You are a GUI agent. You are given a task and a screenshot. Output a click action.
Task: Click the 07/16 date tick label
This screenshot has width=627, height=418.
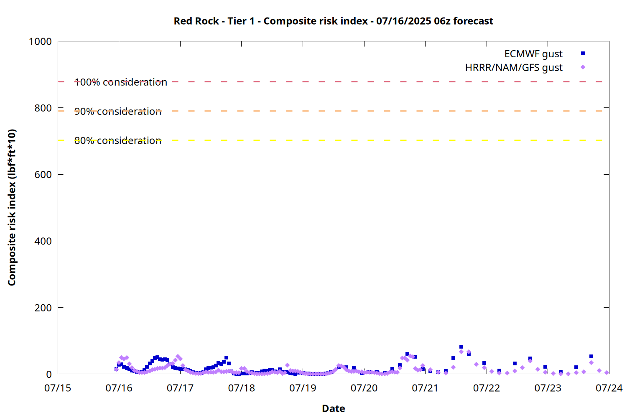[x=119, y=388]
